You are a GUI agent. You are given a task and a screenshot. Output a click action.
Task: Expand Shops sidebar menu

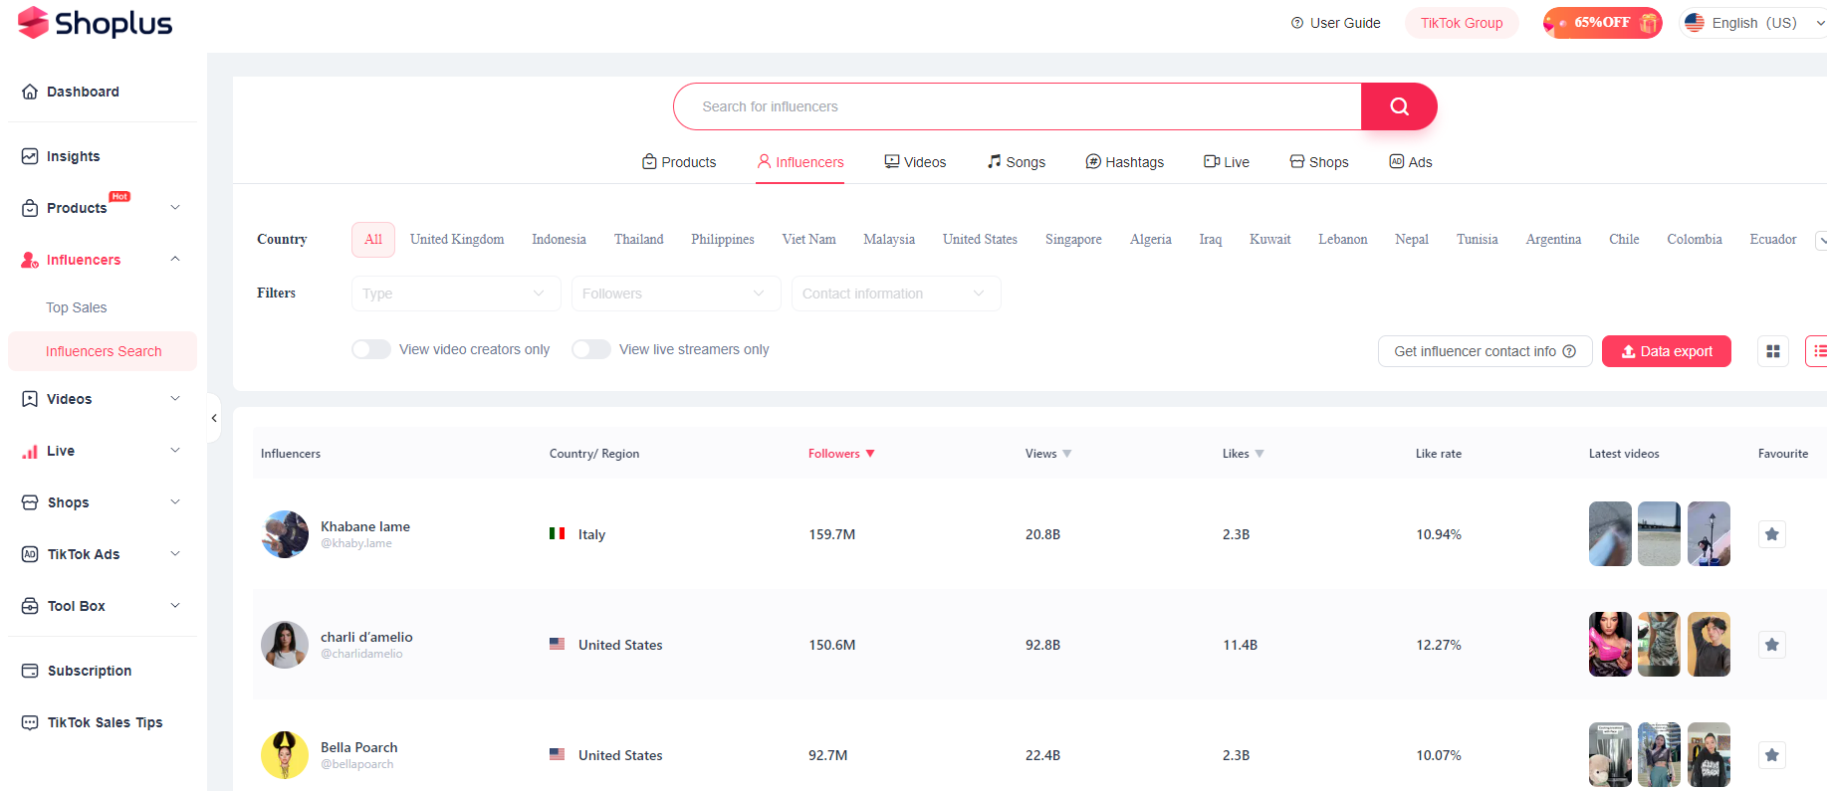175,501
